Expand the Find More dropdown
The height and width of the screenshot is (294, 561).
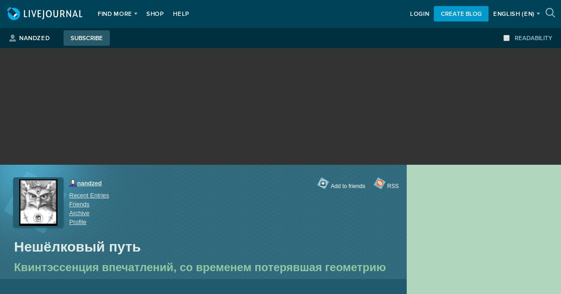(x=117, y=14)
